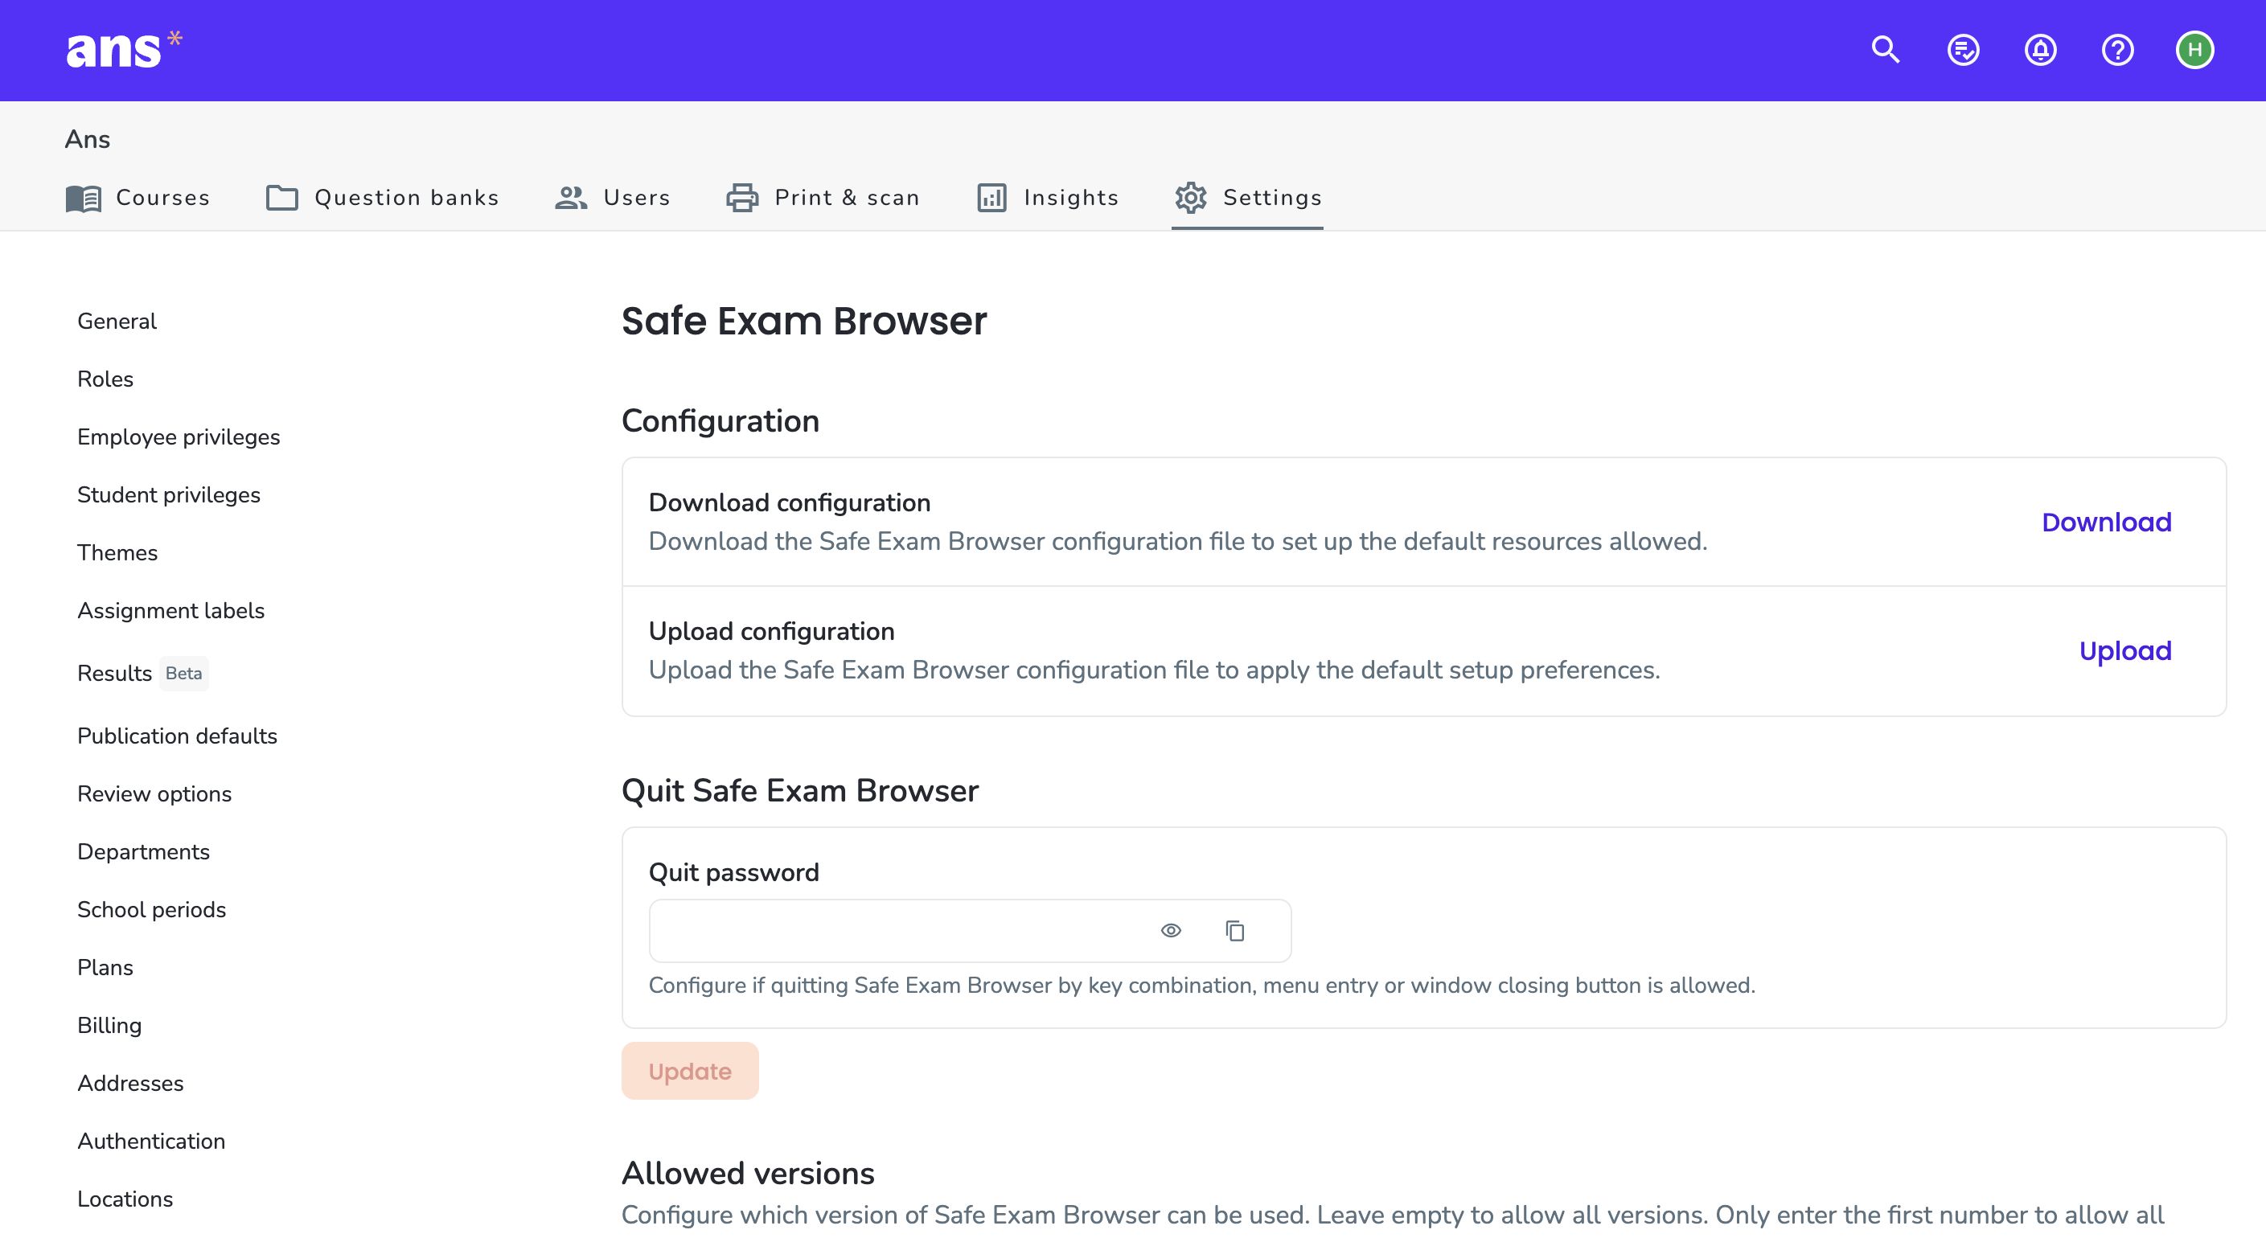The image size is (2266, 1238).
Task: Open Locations in sidebar
Action: (125, 1199)
